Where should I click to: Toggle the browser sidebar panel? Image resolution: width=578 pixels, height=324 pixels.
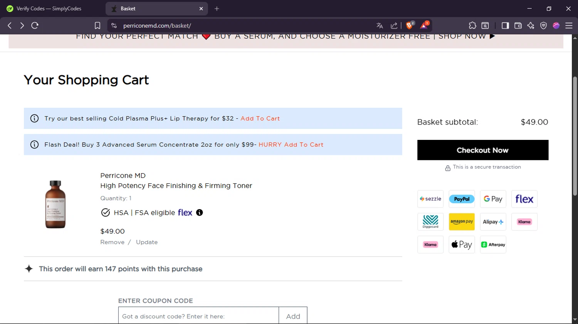(505, 25)
